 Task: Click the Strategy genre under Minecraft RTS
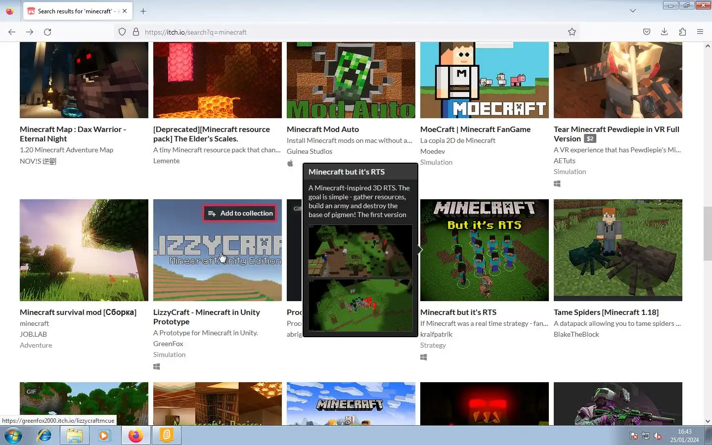433,345
